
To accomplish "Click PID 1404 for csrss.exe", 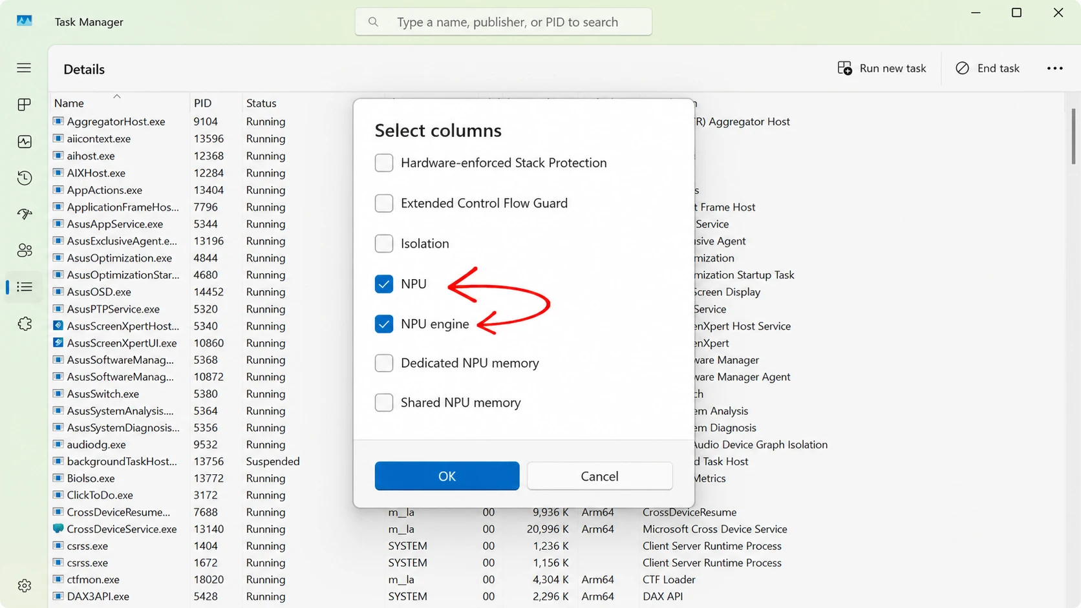I will tap(206, 546).
